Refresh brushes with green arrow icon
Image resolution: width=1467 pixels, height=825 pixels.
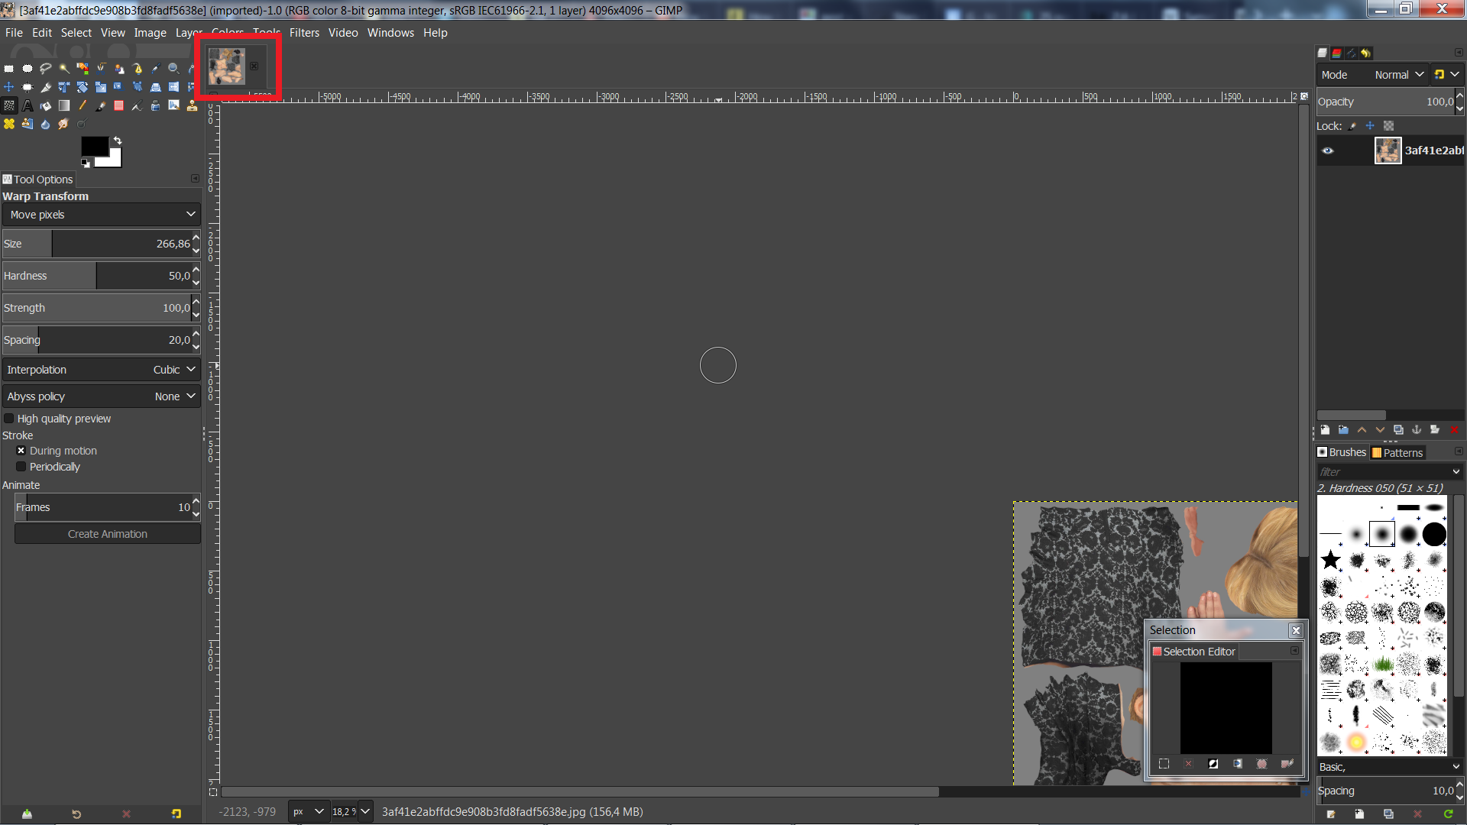1447,814
